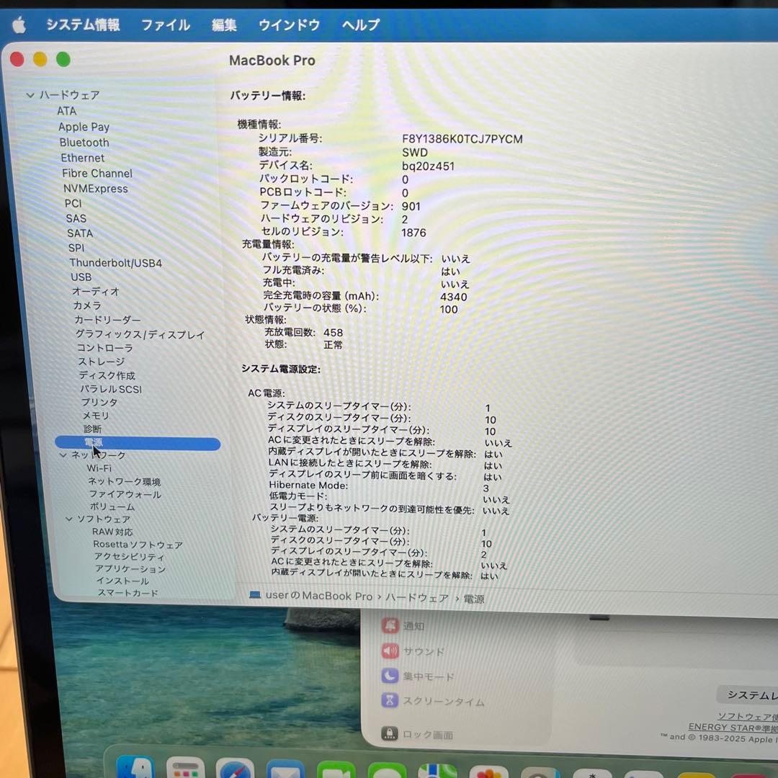
Task: Click the システムレポート button
Action: click(749, 694)
